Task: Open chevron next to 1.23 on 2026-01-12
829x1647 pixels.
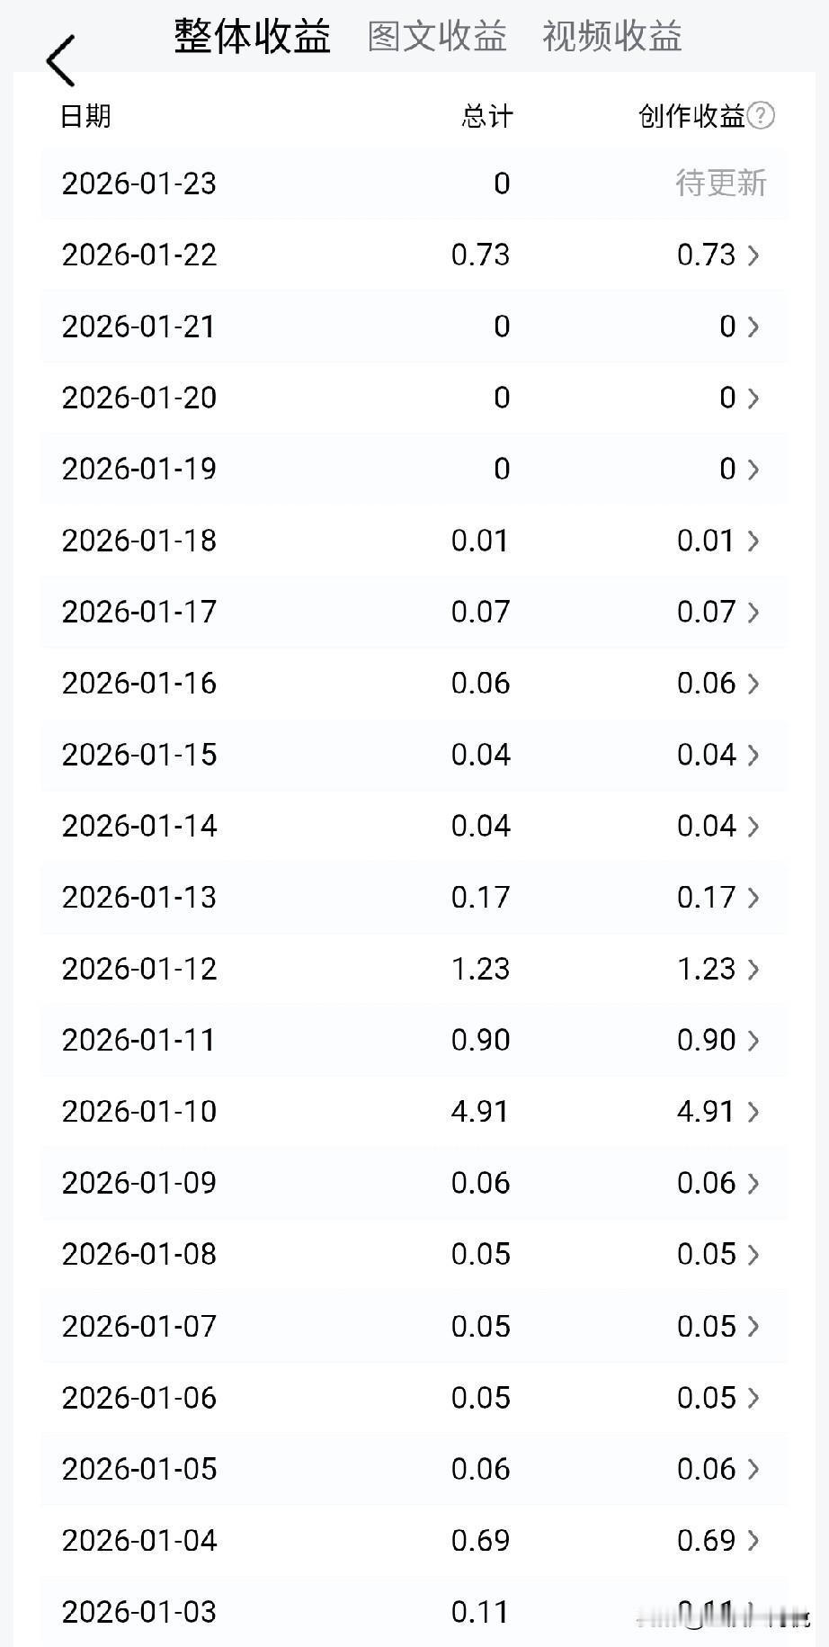Action: tap(753, 969)
